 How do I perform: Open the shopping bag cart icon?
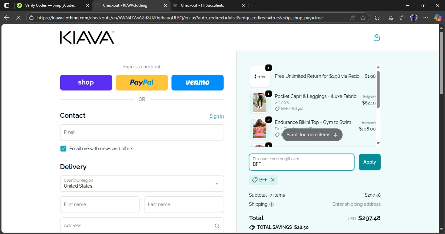point(376,38)
